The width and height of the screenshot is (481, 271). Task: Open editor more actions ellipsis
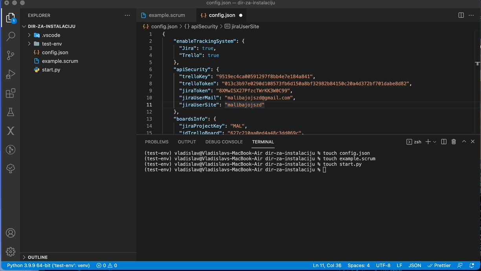click(x=472, y=15)
